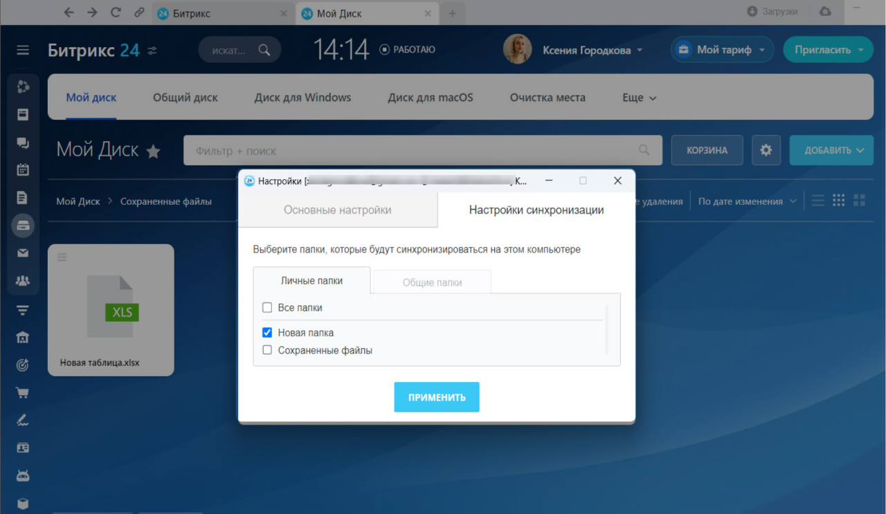Viewport: 886px width, 514px height.
Task: Uncheck the Новая папка checkbox
Action: (x=267, y=333)
